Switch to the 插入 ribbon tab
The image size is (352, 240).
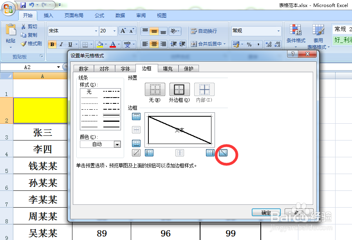pyautogui.click(x=48, y=15)
